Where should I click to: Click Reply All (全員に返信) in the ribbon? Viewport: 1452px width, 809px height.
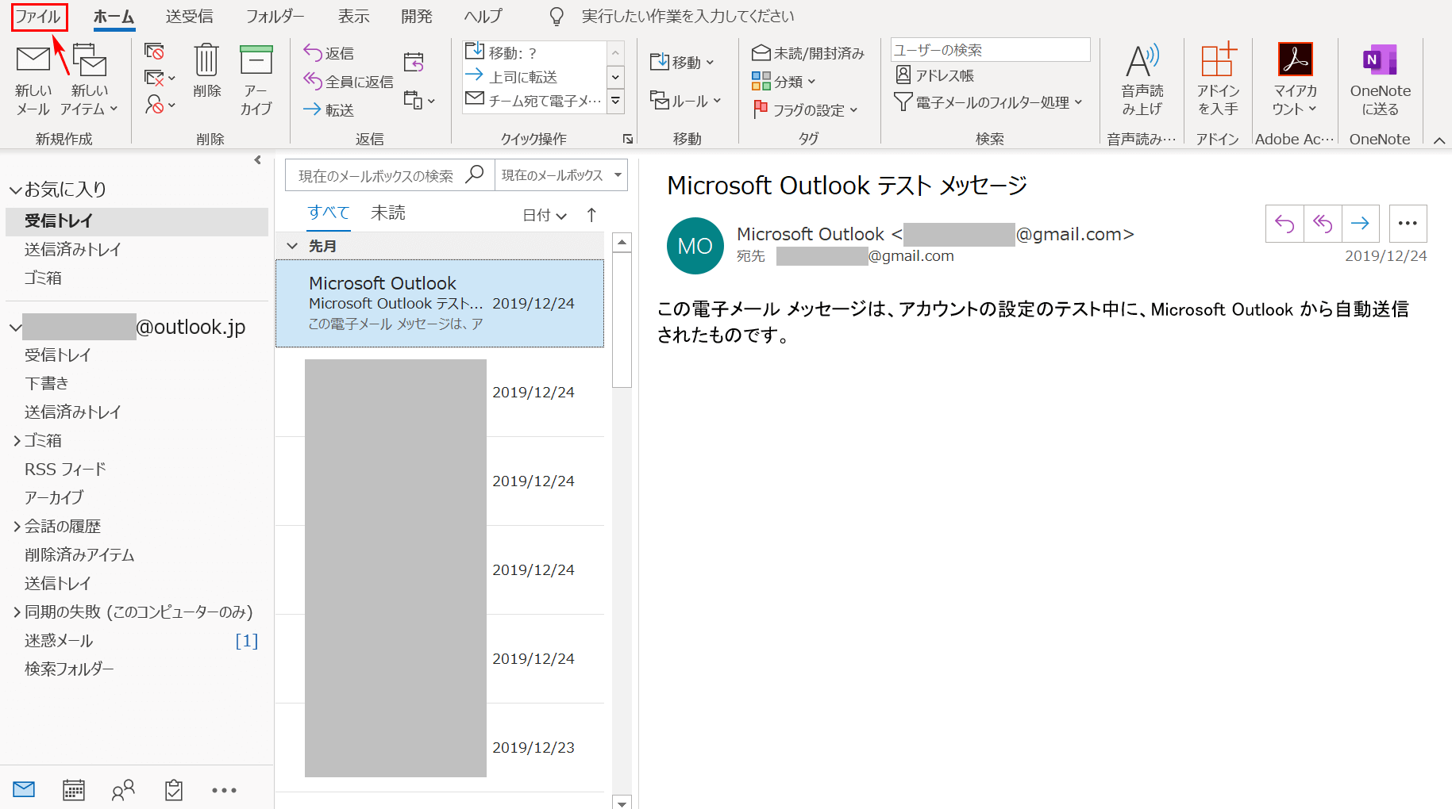(x=348, y=81)
